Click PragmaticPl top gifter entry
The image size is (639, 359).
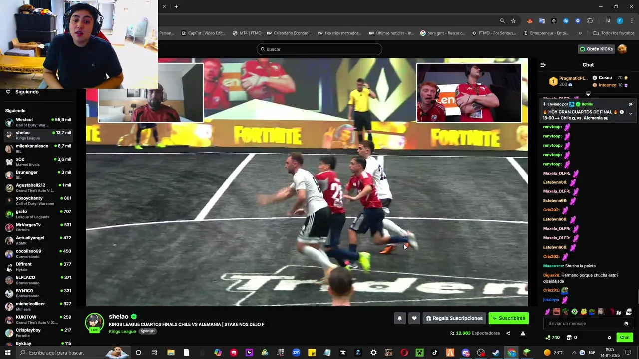pos(569,81)
